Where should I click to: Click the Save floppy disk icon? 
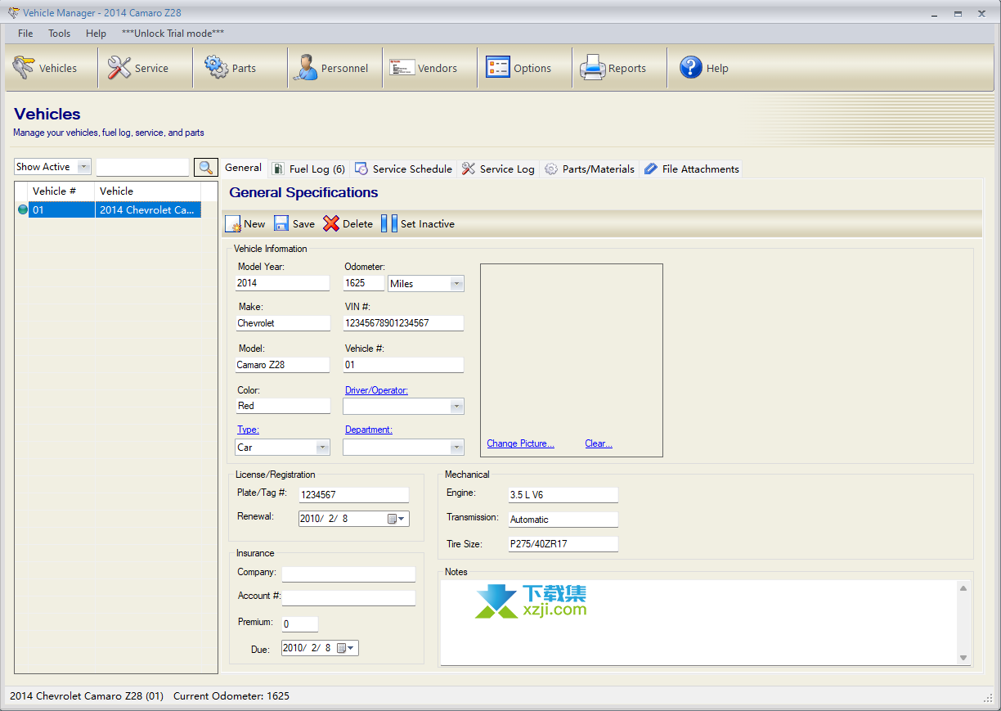[x=281, y=223]
